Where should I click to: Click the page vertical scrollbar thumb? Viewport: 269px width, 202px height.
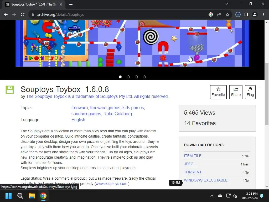[267, 94]
